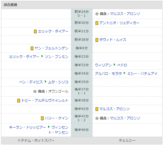The image size is (164, 147).
Task: Select the 前半31分 time cell
Action: [x=81, y=31]
